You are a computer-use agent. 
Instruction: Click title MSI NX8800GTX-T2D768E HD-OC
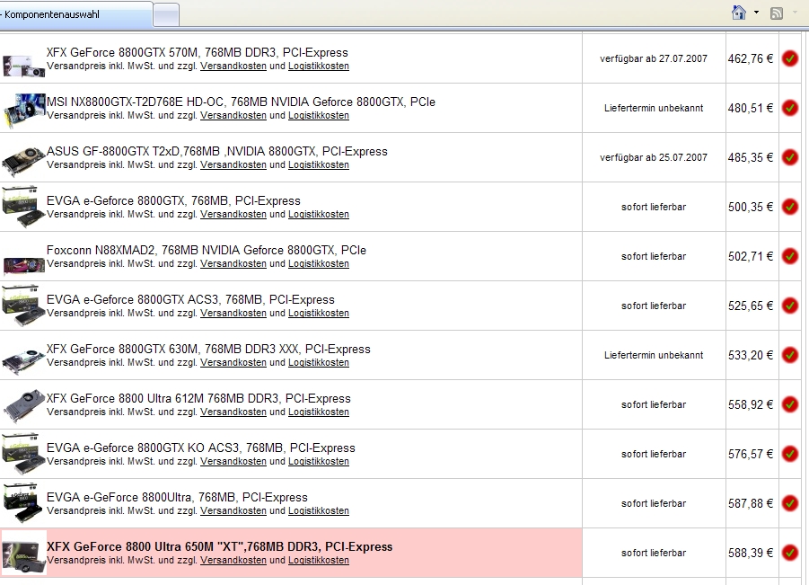(x=241, y=102)
